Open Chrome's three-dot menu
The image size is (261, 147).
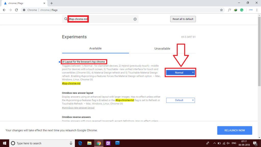tap(257, 10)
